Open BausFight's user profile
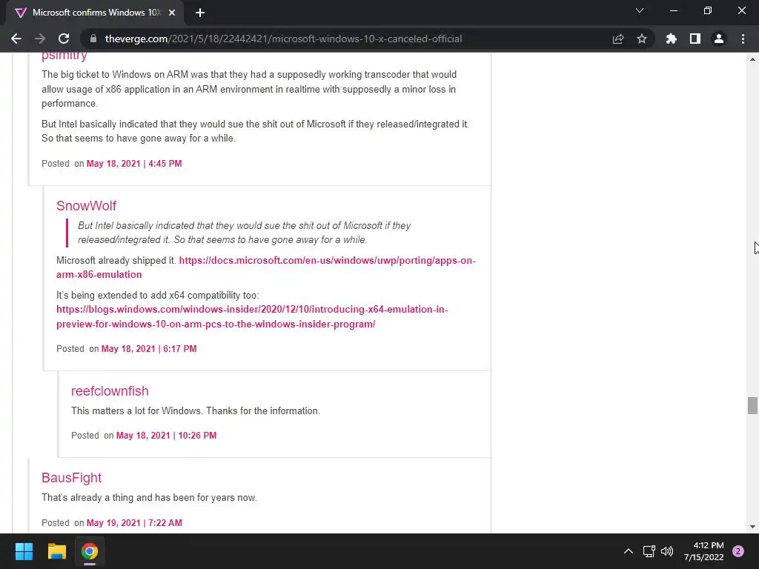 [x=71, y=478]
